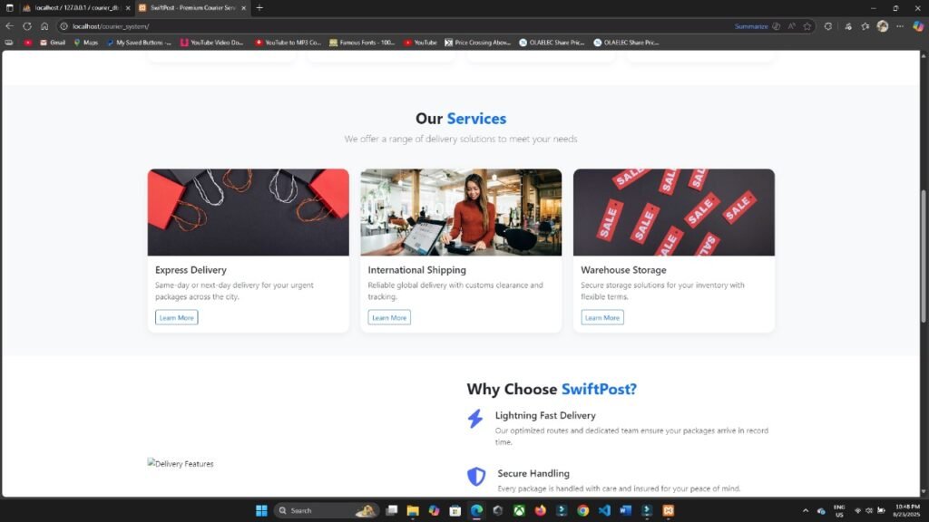Refresh the current page
This screenshot has height=522, width=929.
[24, 26]
